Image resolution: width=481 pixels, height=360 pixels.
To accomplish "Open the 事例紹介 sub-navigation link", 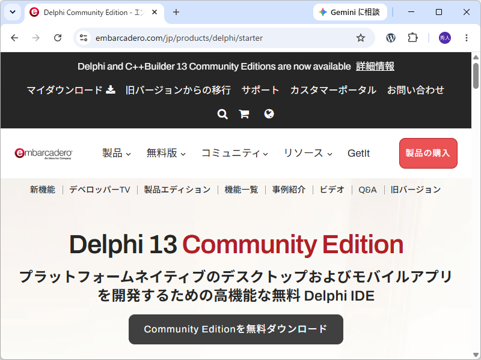I will [x=289, y=190].
